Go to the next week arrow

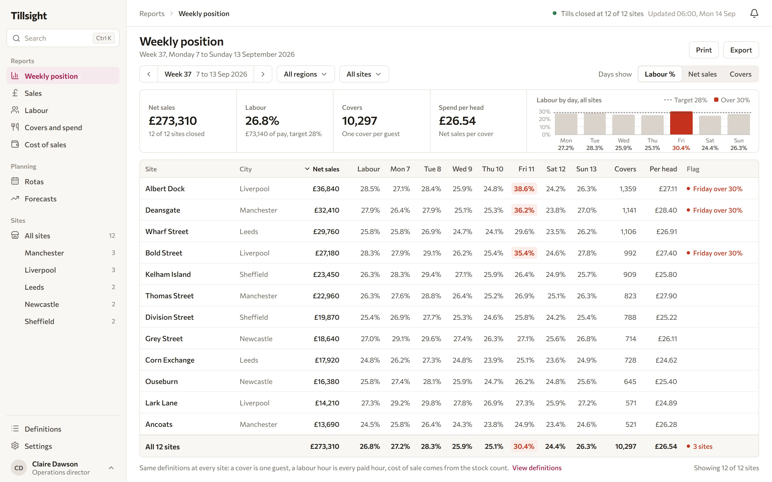(263, 74)
